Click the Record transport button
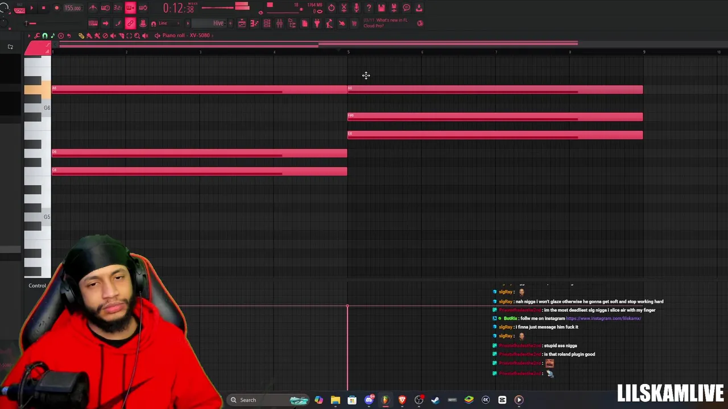The image size is (728, 409). 56,8
